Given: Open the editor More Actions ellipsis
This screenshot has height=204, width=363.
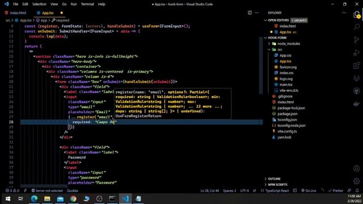Looking at the screenshot, I should pos(257,12).
